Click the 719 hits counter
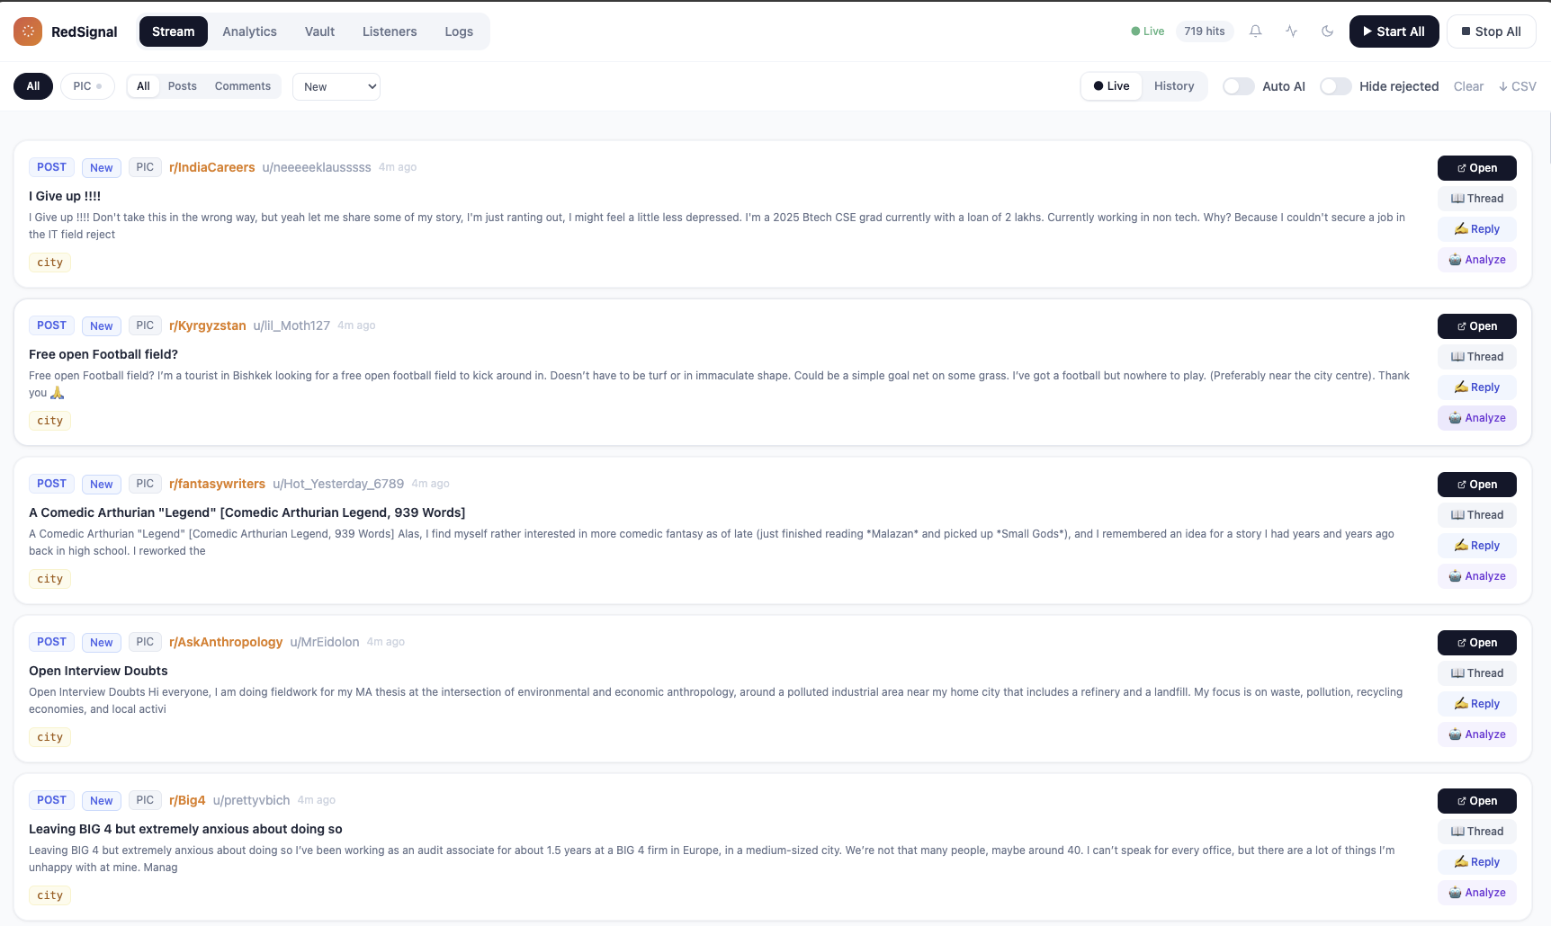 point(1205,31)
